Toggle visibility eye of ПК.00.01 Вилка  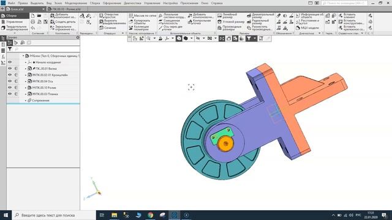coord(10,68)
